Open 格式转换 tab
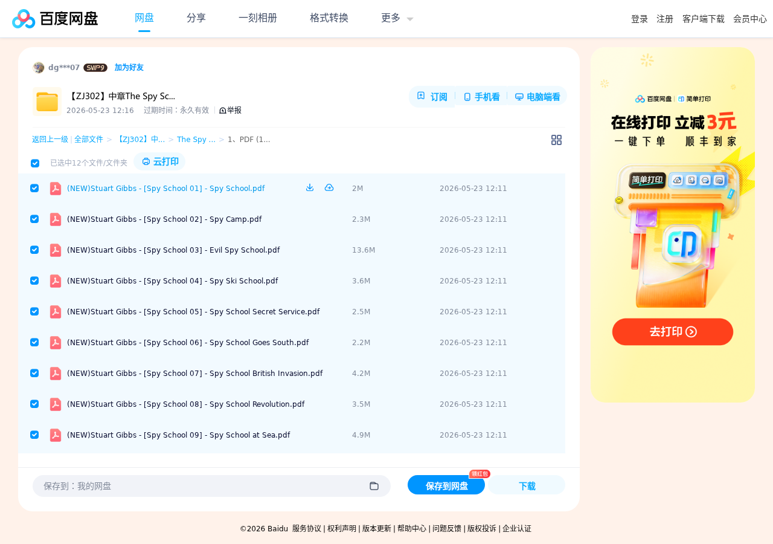 (329, 18)
